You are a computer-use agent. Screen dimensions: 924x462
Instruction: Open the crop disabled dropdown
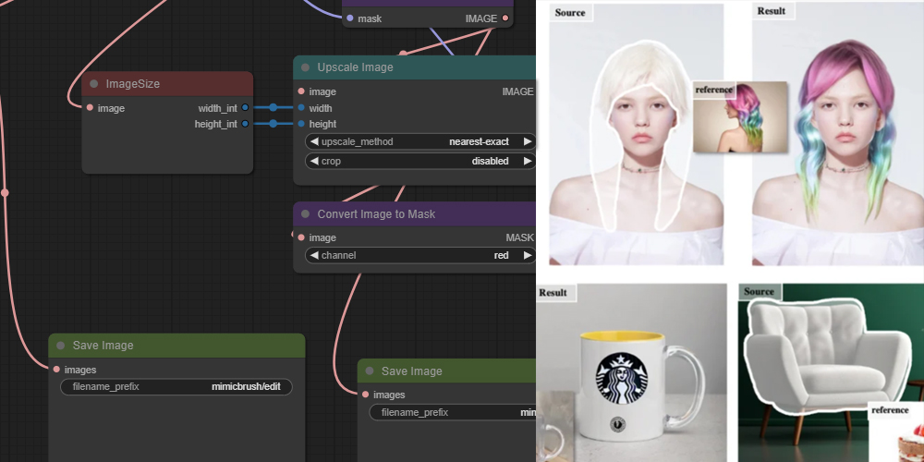(x=420, y=161)
